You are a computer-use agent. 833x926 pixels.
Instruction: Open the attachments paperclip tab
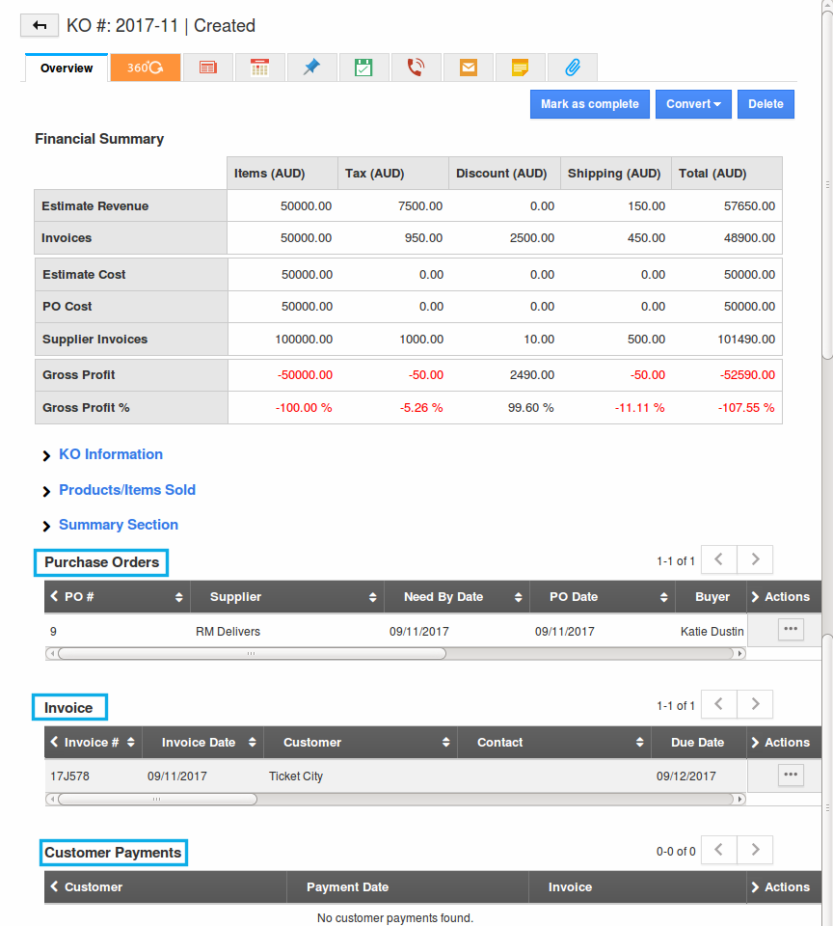tap(572, 68)
